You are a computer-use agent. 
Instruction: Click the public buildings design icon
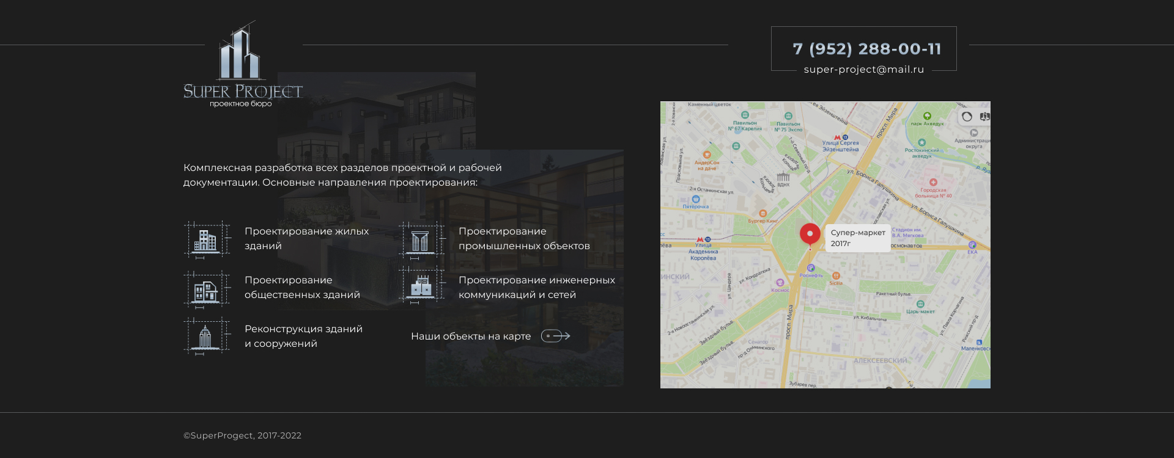207,289
